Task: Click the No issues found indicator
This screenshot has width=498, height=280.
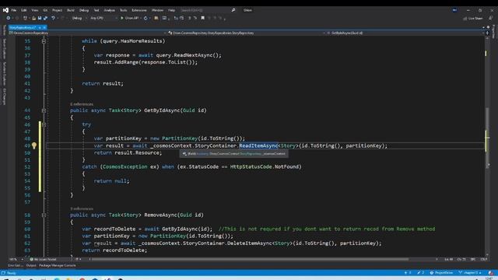Action: click(43, 259)
